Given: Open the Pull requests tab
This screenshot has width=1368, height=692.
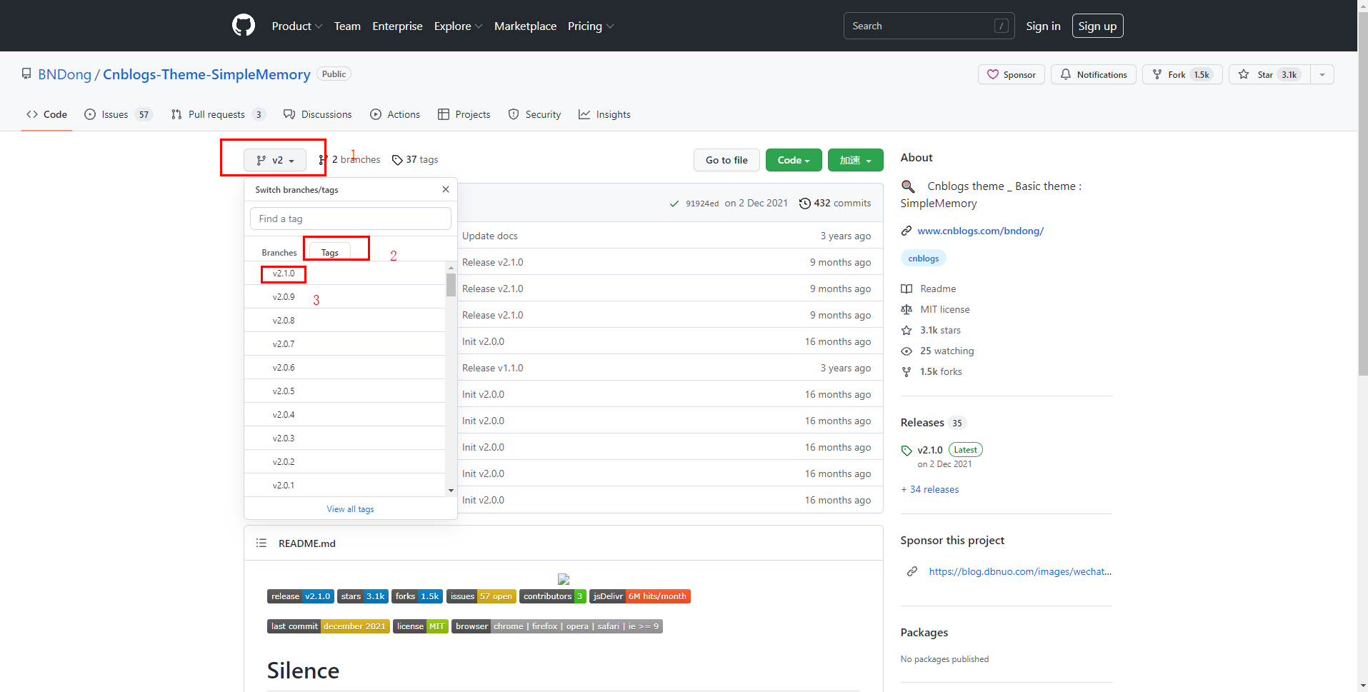Looking at the screenshot, I should point(219,114).
